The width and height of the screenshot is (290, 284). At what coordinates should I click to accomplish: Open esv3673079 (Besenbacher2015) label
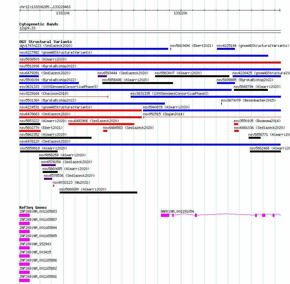coord(248,100)
